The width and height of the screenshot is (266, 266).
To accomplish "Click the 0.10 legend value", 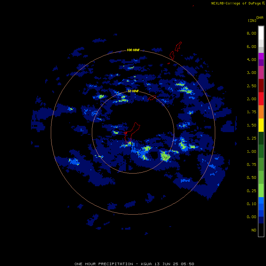I will (x=251, y=204).
